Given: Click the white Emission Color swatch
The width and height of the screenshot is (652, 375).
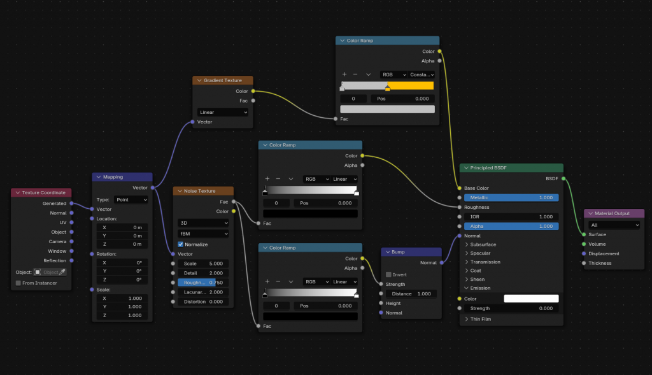Looking at the screenshot, I should [x=531, y=299].
